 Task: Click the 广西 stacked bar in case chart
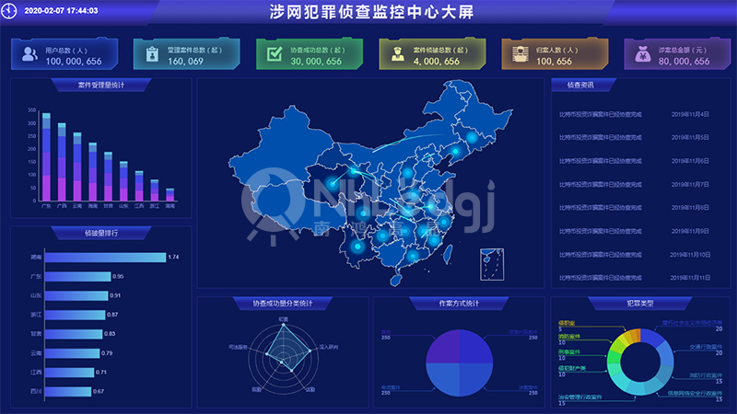pos(62,163)
